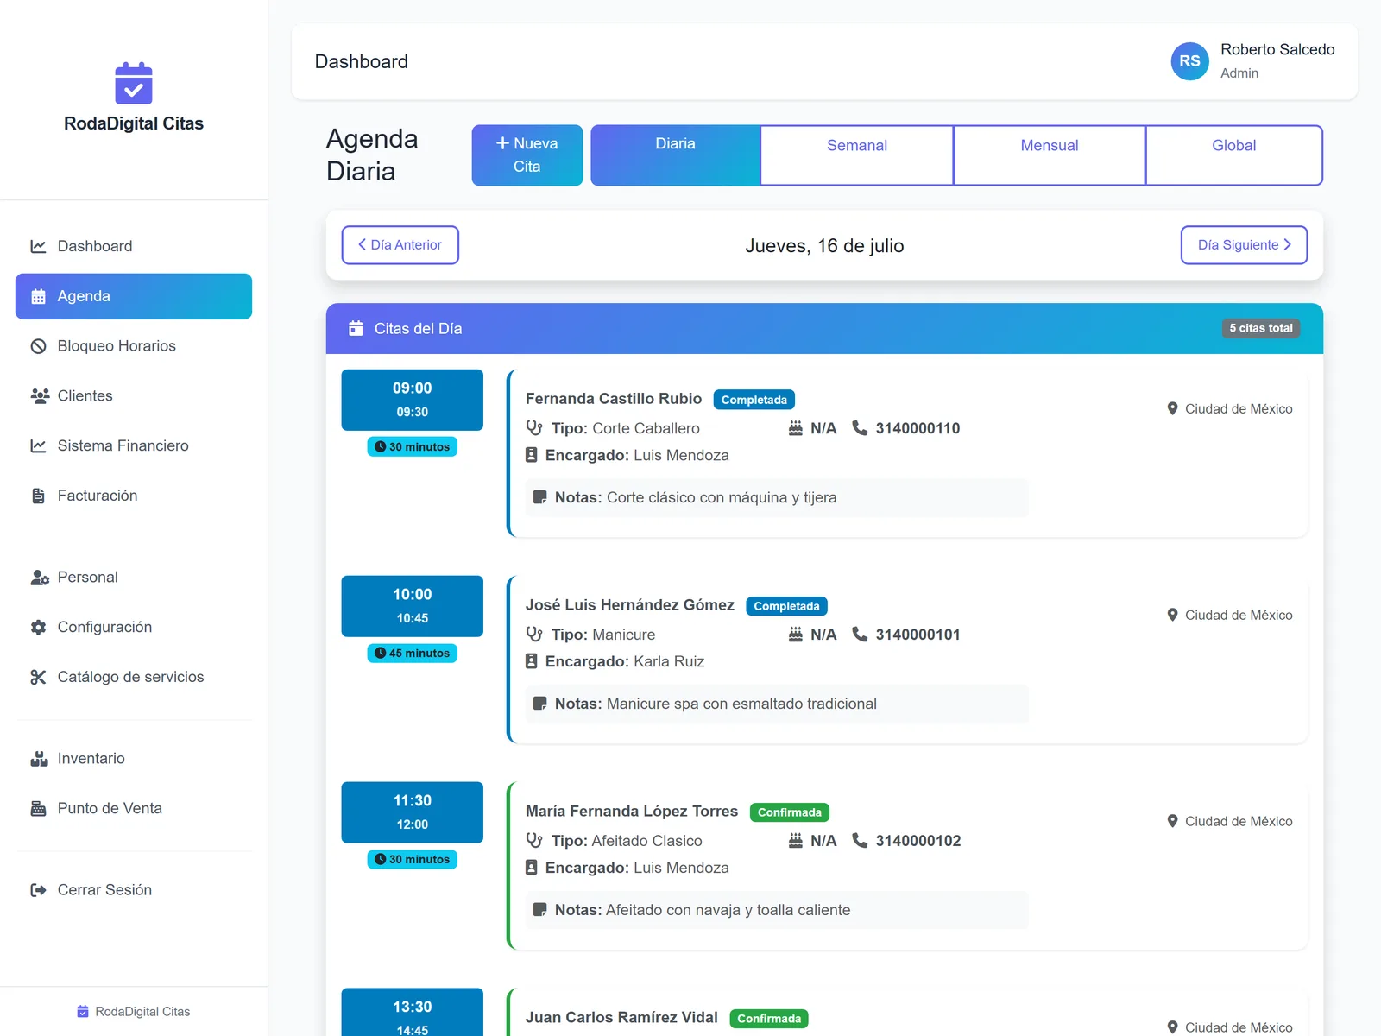Open Dashboard from the sidebar menu
1381x1036 pixels.
(x=134, y=246)
